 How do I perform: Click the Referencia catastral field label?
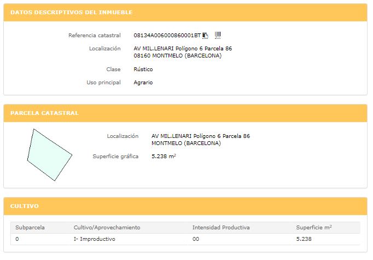click(x=95, y=36)
